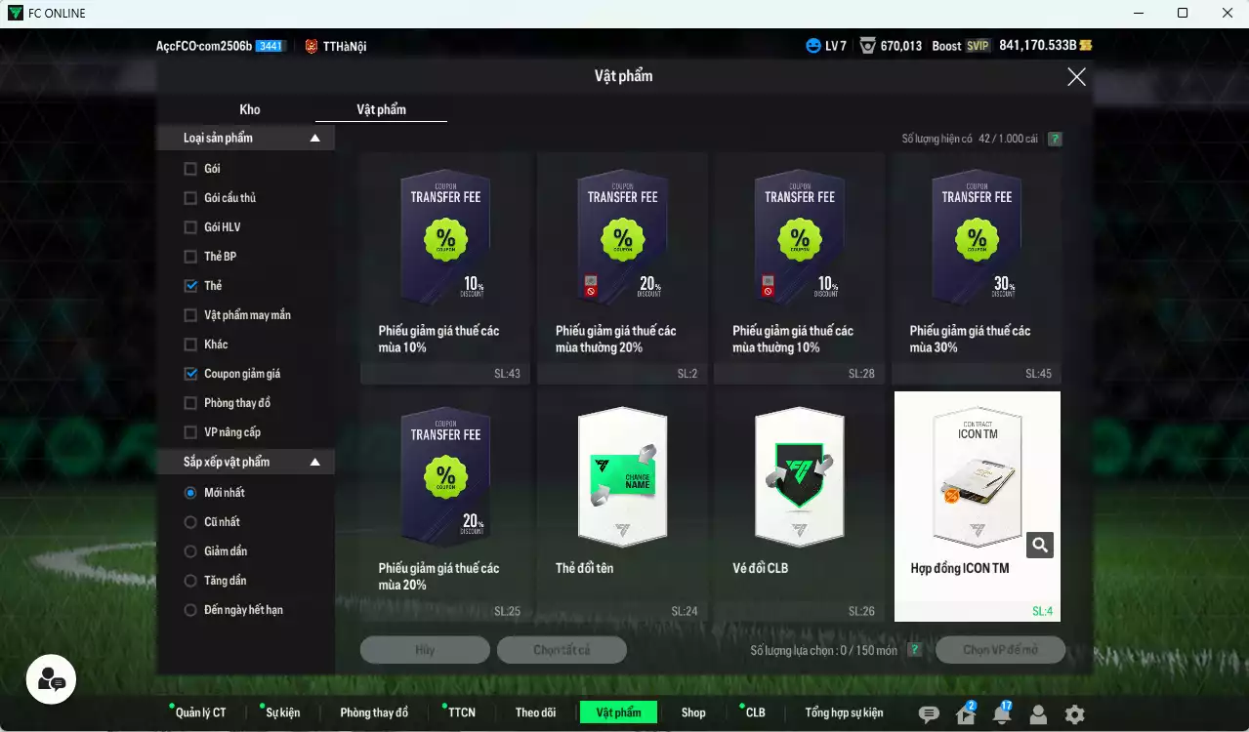Click the blue 3441 badge by account name
Viewport: 1249px width, 732px height.
coord(270,46)
